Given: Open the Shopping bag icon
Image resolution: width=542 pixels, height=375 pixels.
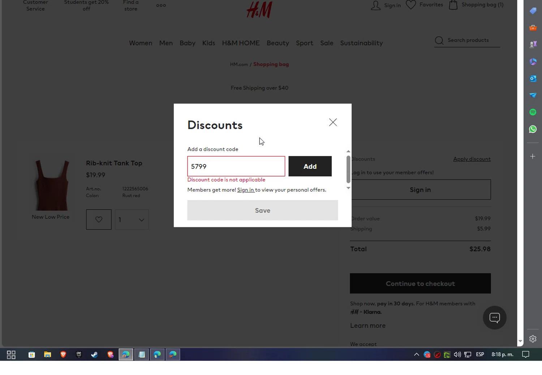Looking at the screenshot, I should point(453,5).
